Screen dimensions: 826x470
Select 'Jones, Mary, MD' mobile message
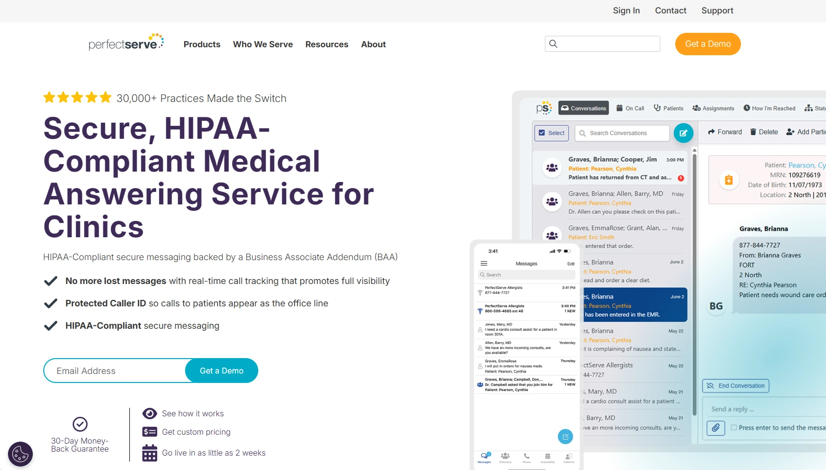tap(526, 329)
